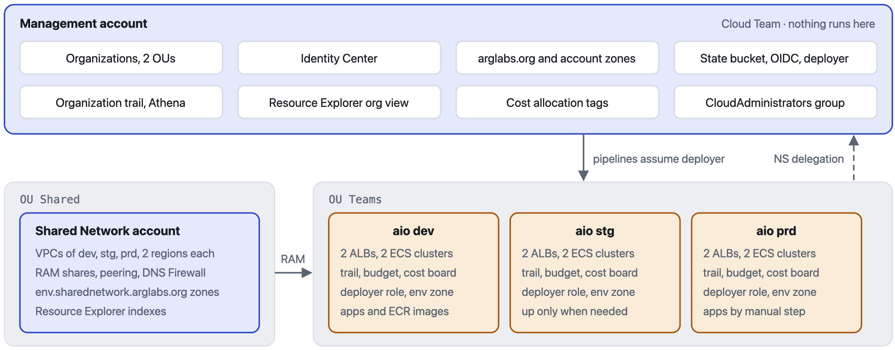Click "trail, budget, cost board" in aio dev
Image resolution: width=895 pixels, height=350 pixels.
coord(398,273)
